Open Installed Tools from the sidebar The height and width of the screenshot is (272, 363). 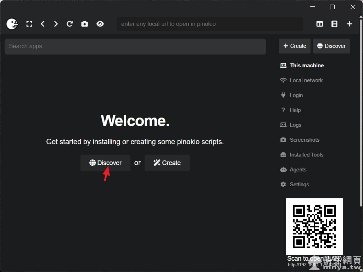[306, 155]
